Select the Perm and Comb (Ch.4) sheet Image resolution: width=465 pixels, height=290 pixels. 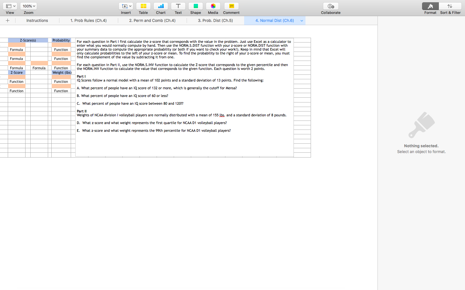[x=152, y=20]
